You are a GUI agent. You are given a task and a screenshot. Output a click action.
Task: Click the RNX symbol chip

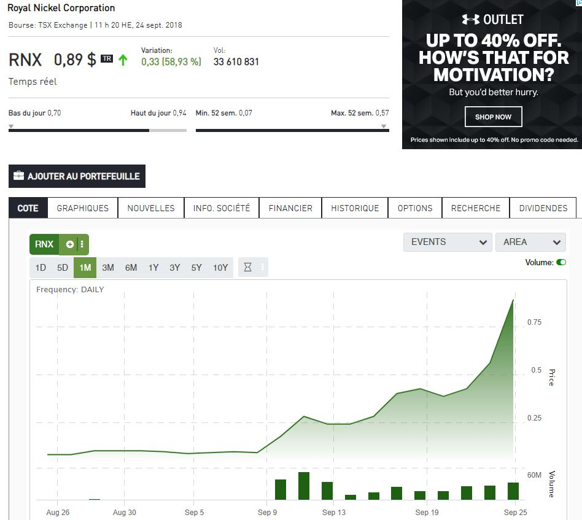click(44, 244)
